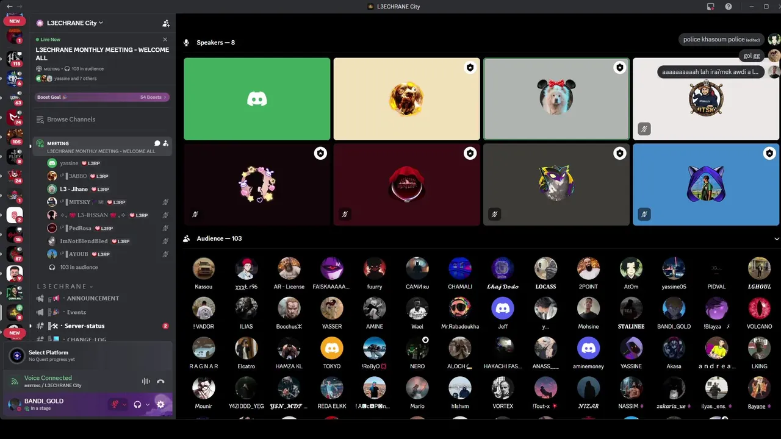
Task: Open 'police khasoum police' chat message
Action: [x=722, y=40]
